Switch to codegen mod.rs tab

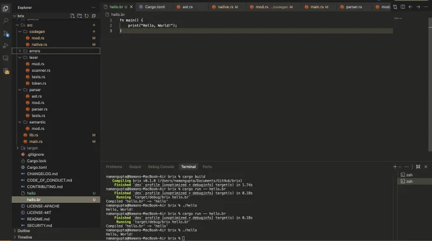[x=274, y=7]
